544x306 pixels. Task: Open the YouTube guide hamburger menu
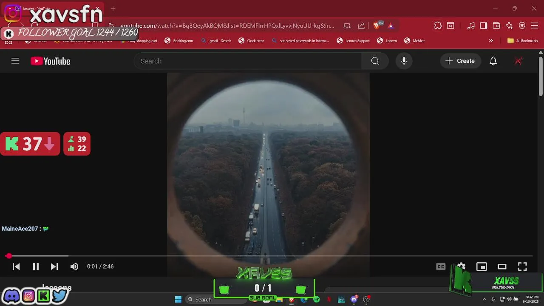click(x=15, y=61)
